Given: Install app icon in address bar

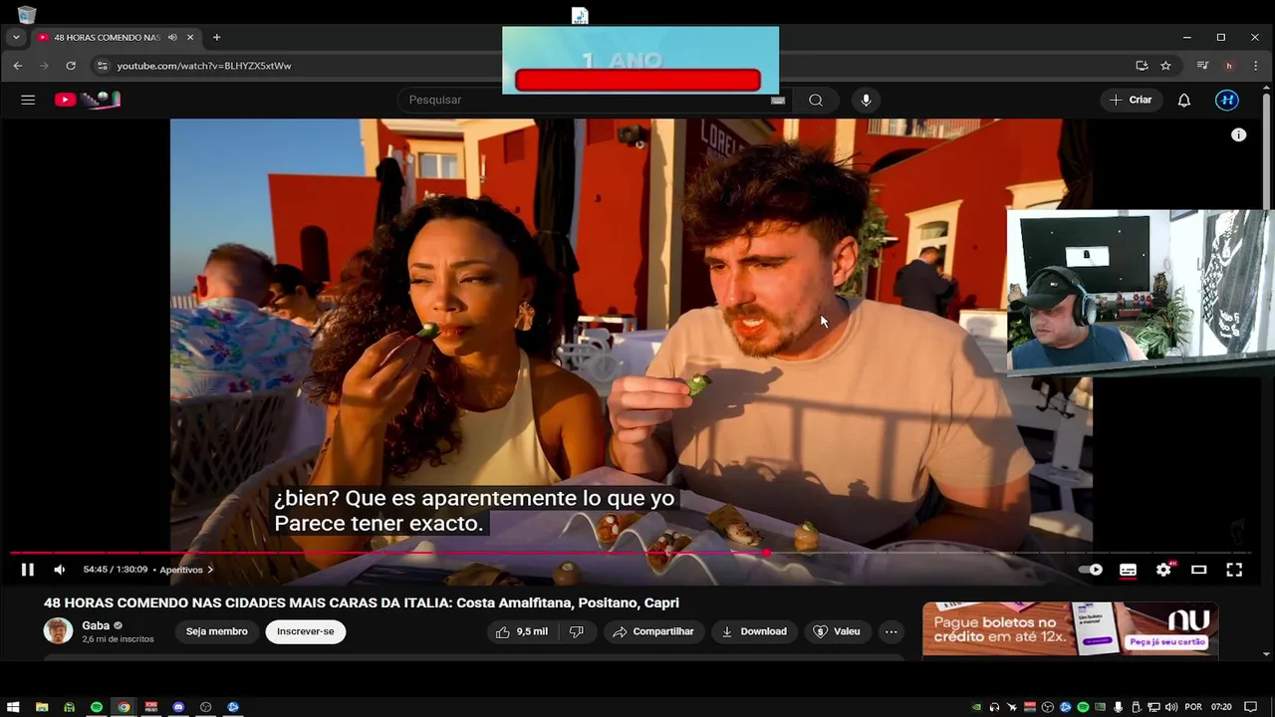Looking at the screenshot, I should point(1142,66).
